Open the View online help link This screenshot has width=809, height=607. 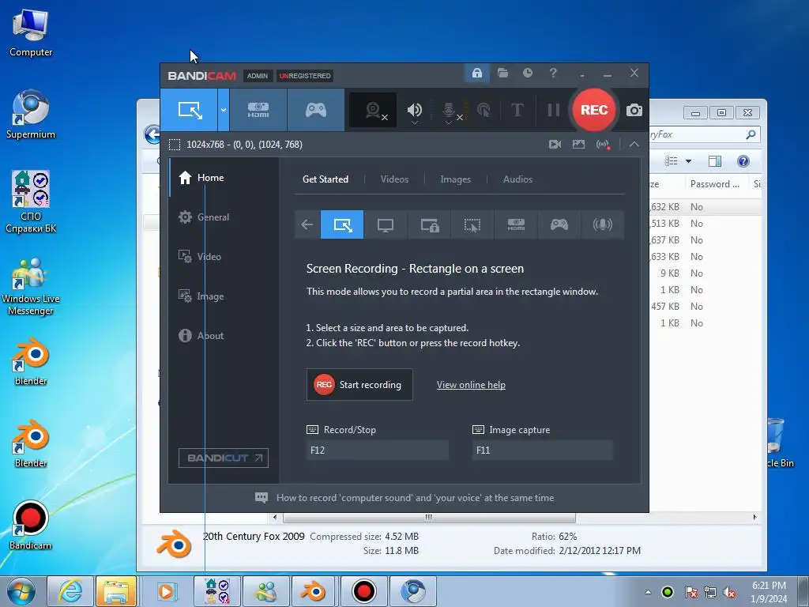(x=471, y=385)
